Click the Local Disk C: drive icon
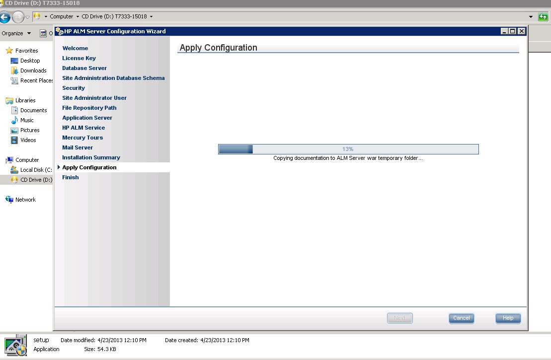 [14, 170]
